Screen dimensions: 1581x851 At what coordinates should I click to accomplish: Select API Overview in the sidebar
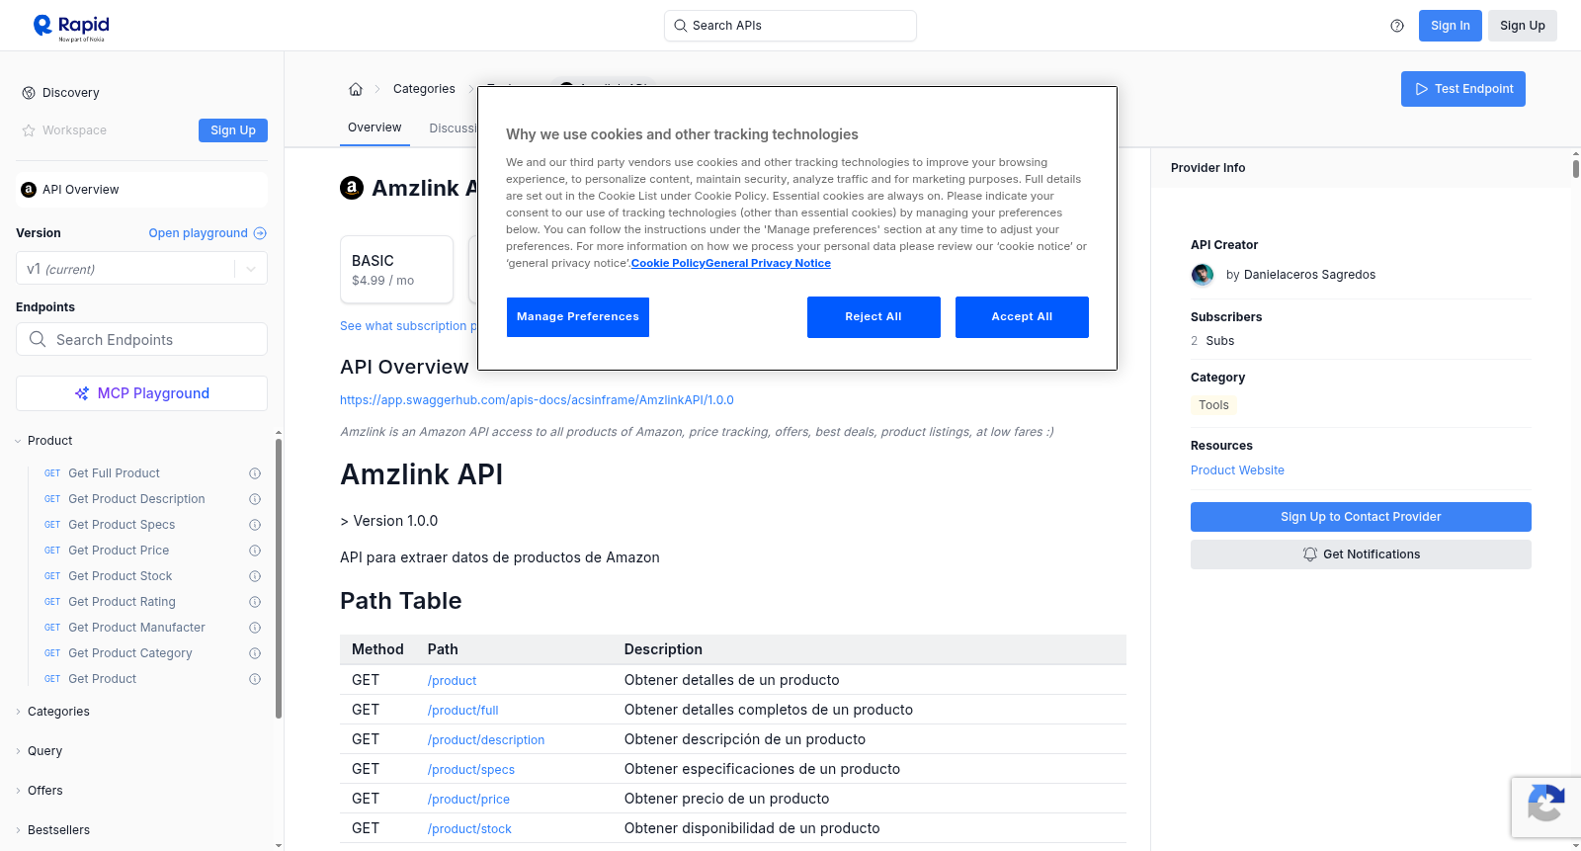coord(141,190)
